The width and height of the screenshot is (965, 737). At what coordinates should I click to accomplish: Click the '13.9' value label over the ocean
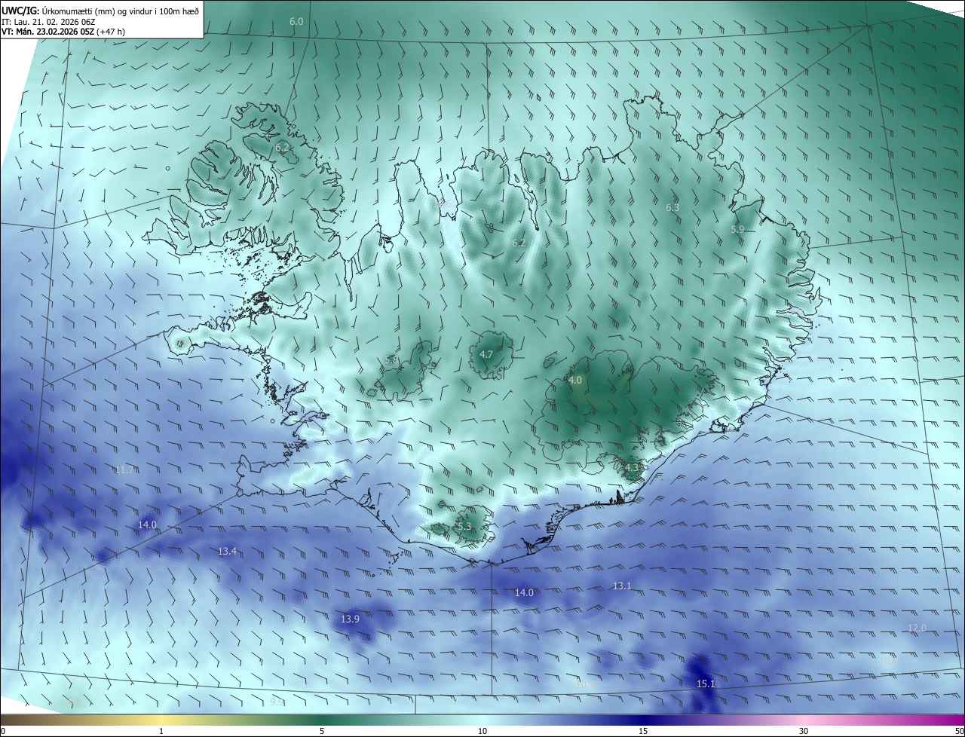pos(350,619)
